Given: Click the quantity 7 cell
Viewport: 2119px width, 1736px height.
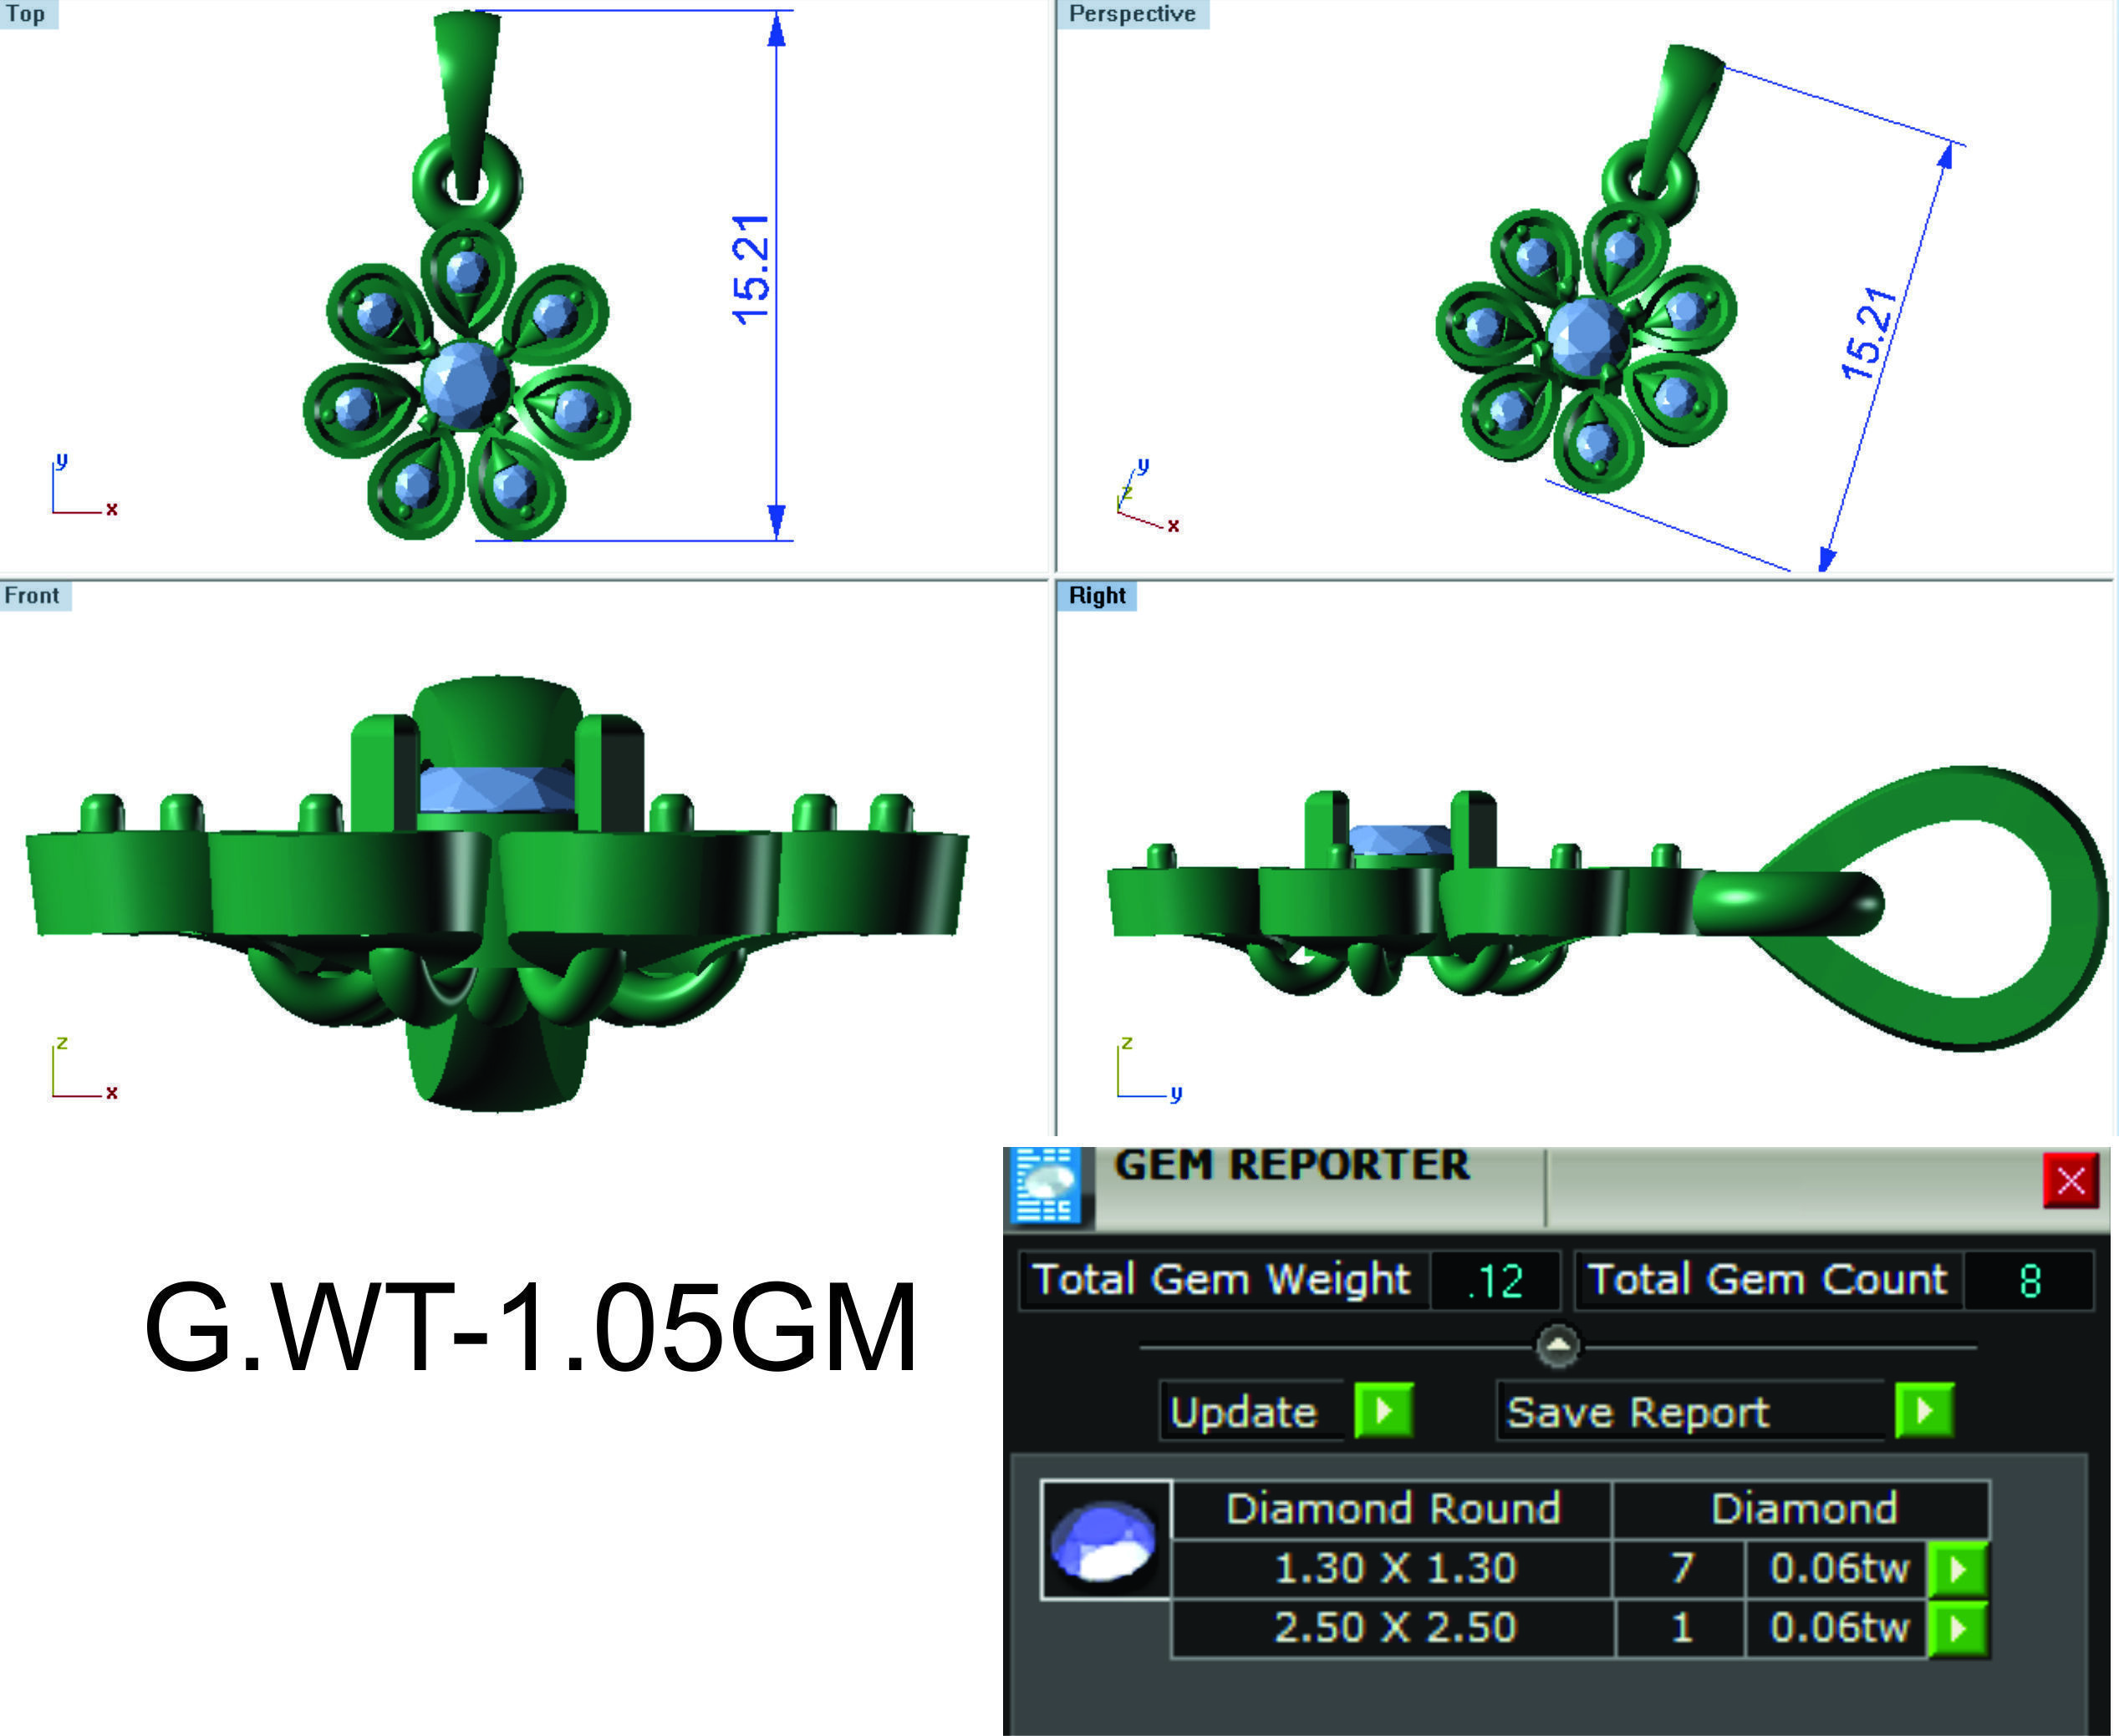Looking at the screenshot, I should point(1681,1569).
